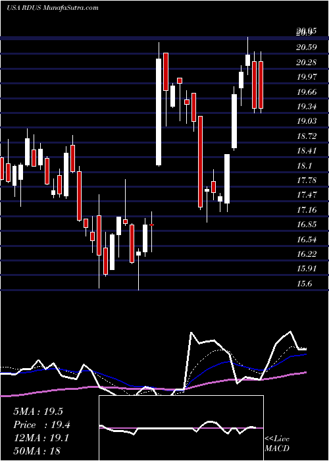Click the long red candle falling to 17.3
Viewport: 329px width, 461px height.
[200, 162]
